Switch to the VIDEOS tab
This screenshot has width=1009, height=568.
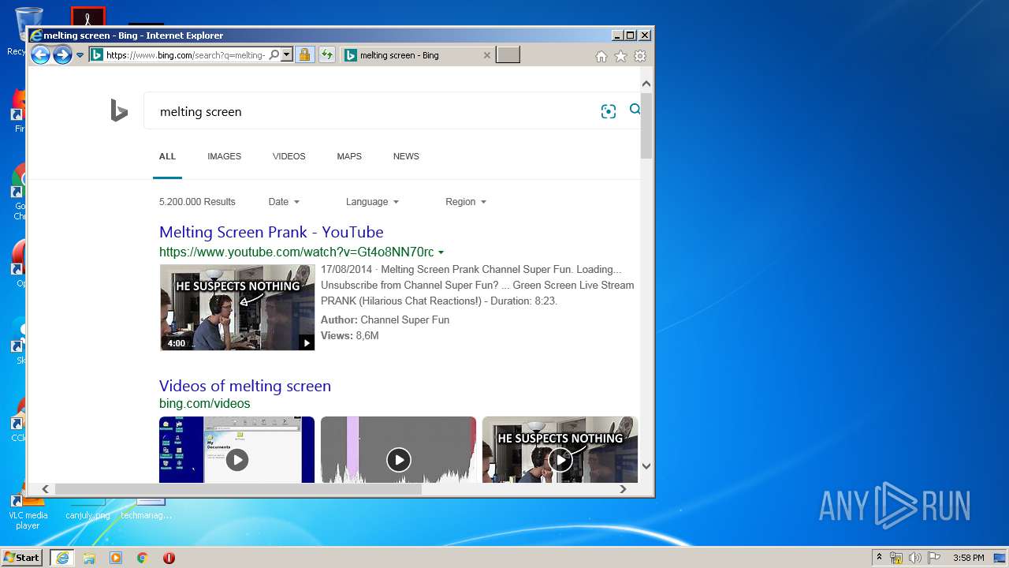pos(289,156)
